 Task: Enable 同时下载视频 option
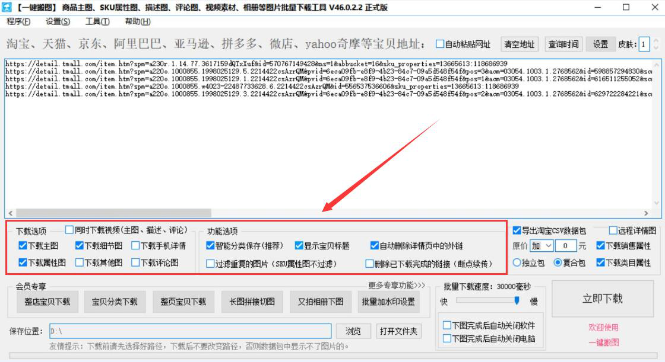tap(68, 230)
